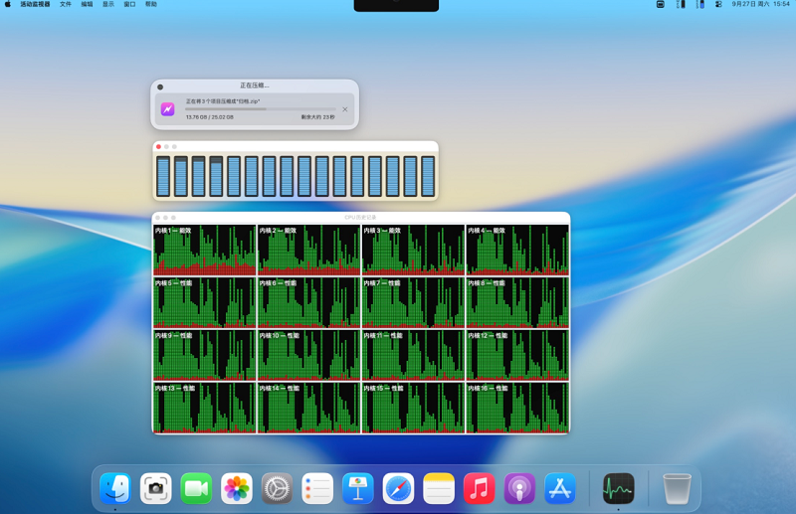Screen dimensions: 796x514
Task: Click the 内核 1 — 能效 graph
Action: point(205,251)
